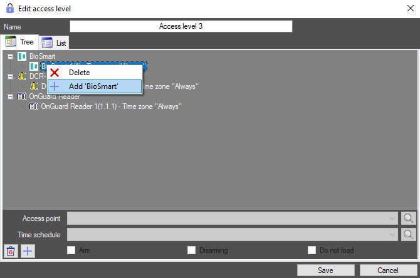Search for access point with magnifier
The image size is (420, 278).
(409, 219)
